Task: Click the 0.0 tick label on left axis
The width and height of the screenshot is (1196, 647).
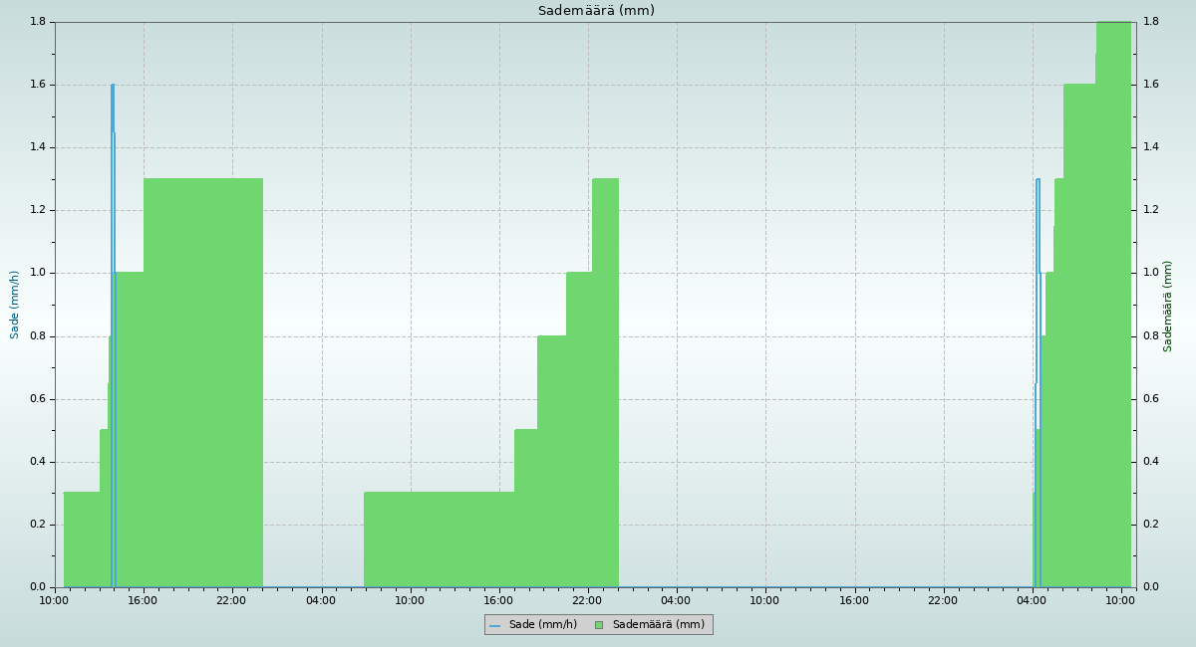Action: pyautogui.click(x=37, y=587)
